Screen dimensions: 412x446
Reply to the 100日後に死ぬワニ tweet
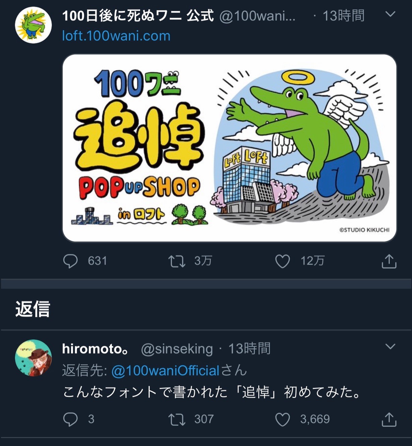tap(70, 261)
